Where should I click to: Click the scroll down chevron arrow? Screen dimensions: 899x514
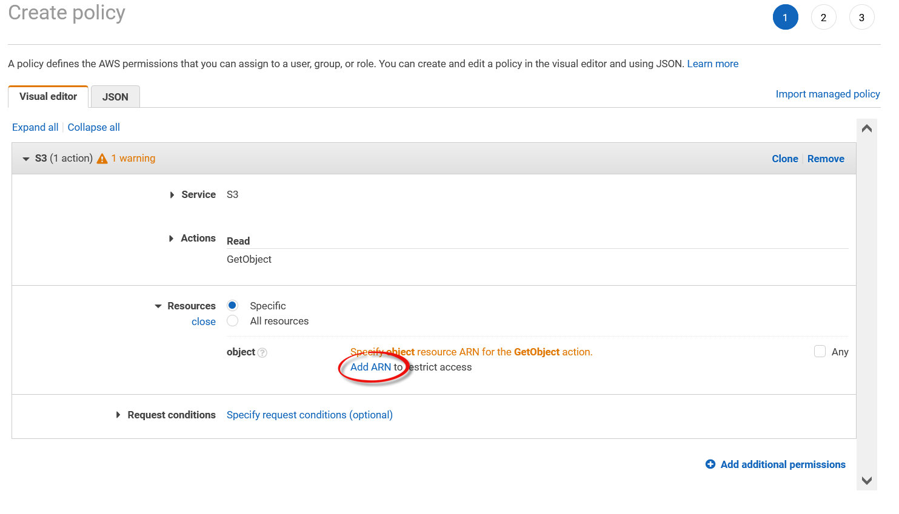[866, 481]
